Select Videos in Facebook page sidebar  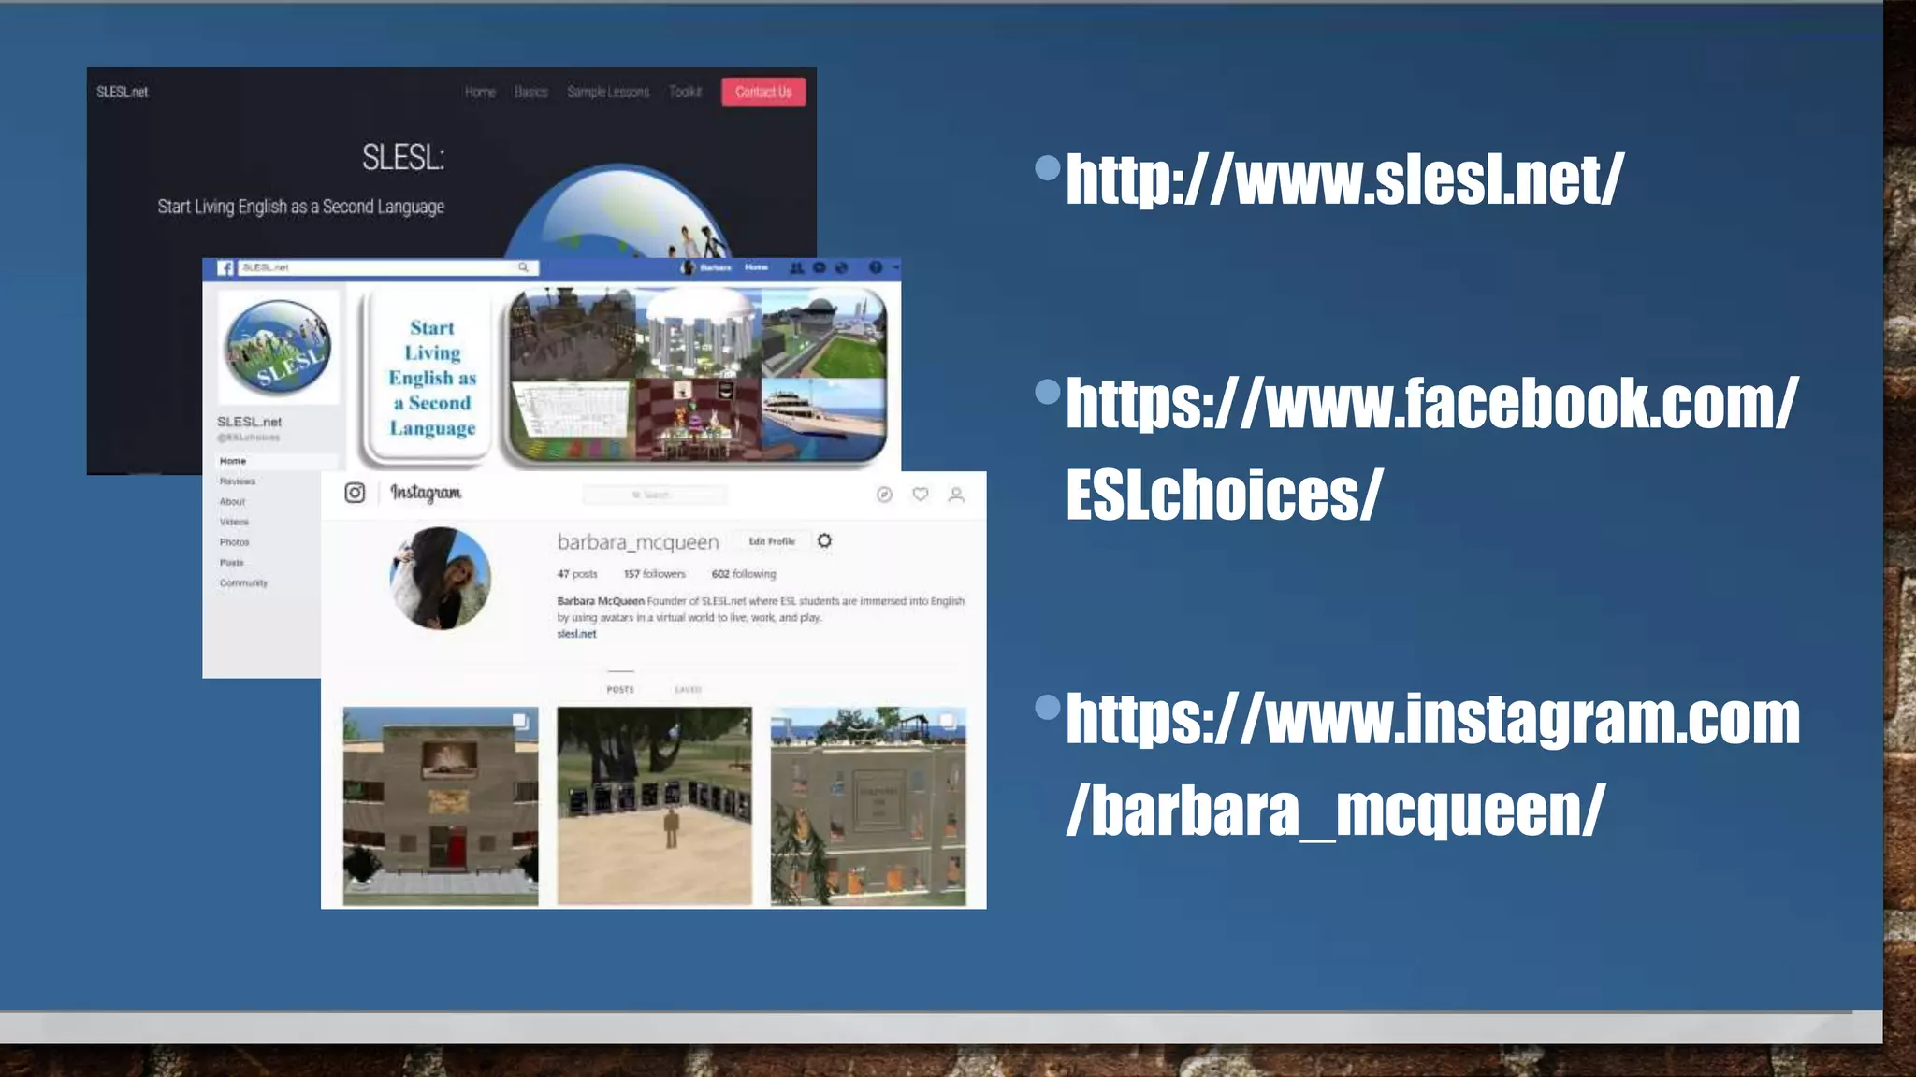click(x=234, y=522)
